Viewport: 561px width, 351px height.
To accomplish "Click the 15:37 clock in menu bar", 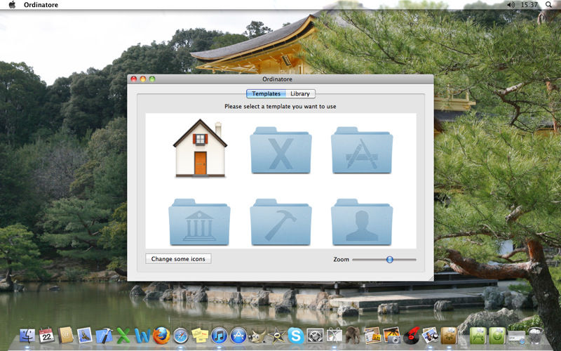I will click(x=529, y=5).
